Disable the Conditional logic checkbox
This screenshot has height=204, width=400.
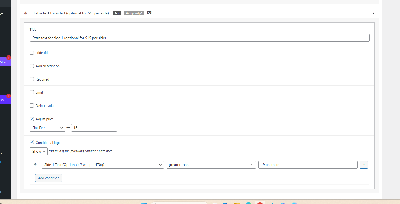pyautogui.click(x=32, y=142)
